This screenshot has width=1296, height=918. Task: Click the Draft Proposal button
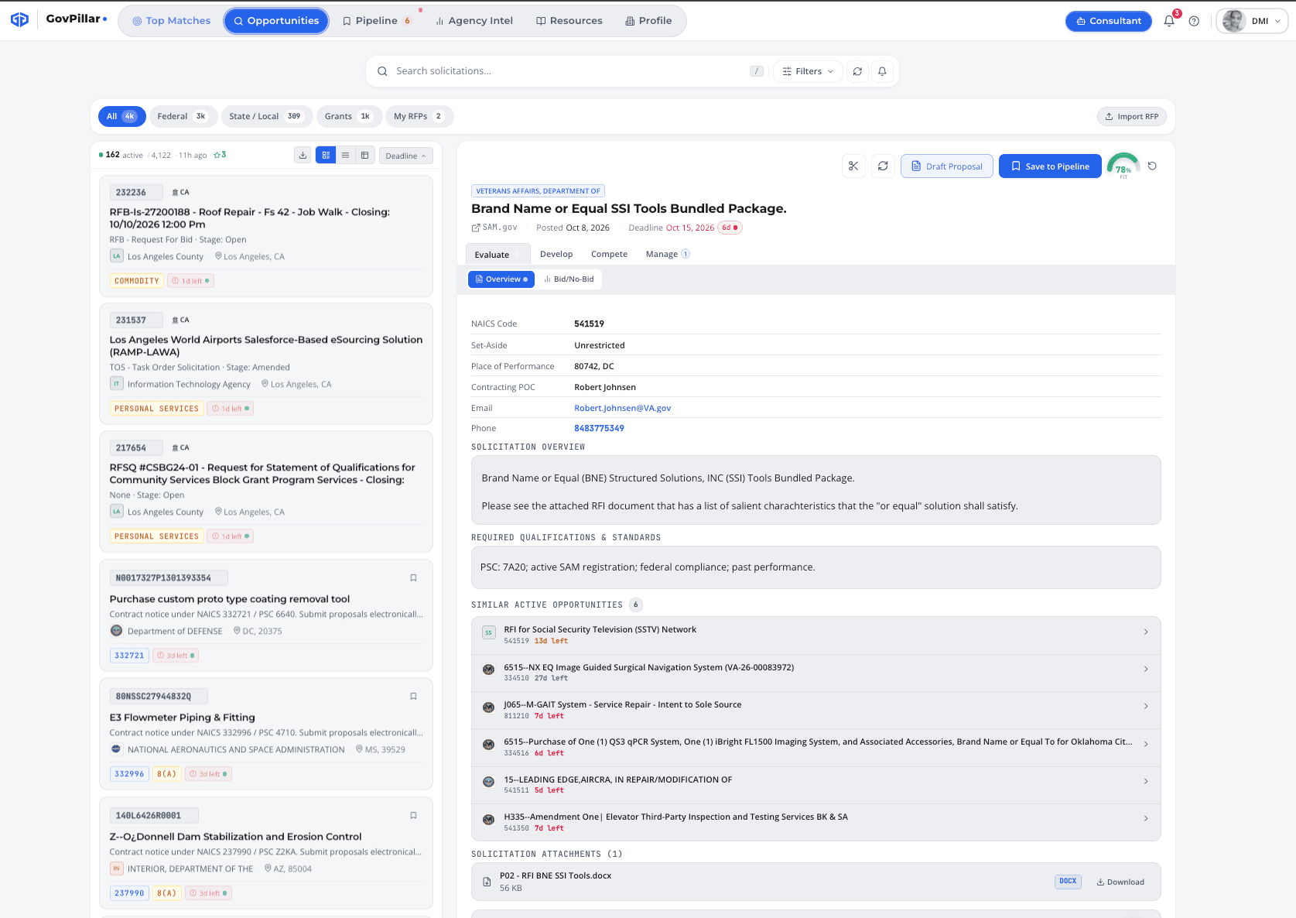coord(946,166)
